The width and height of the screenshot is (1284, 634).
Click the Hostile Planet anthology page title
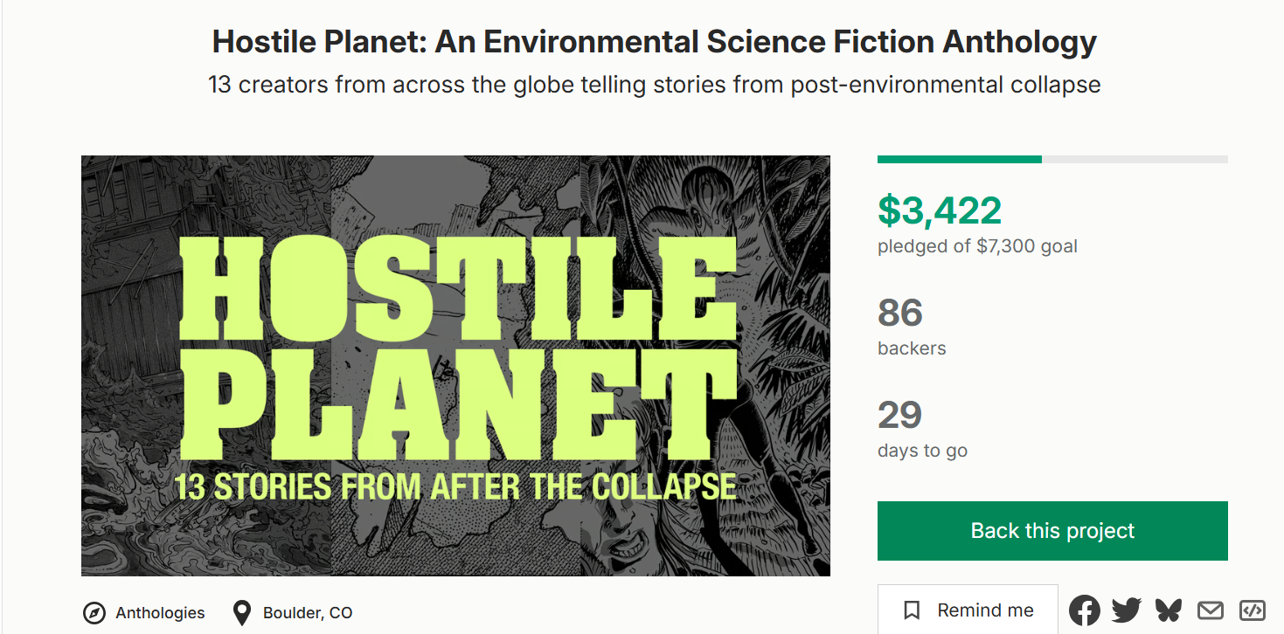[x=654, y=42]
